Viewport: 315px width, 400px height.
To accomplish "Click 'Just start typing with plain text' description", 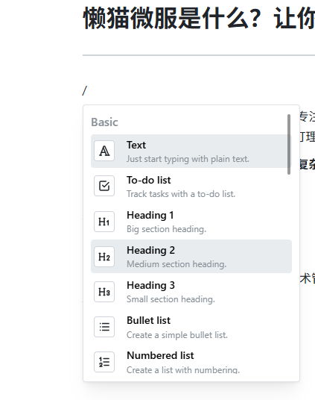I will click(188, 159).
